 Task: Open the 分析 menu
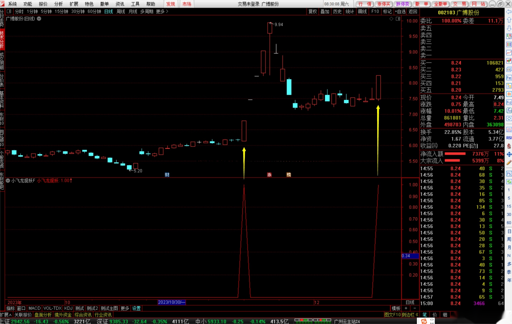[x=58, y=4]
